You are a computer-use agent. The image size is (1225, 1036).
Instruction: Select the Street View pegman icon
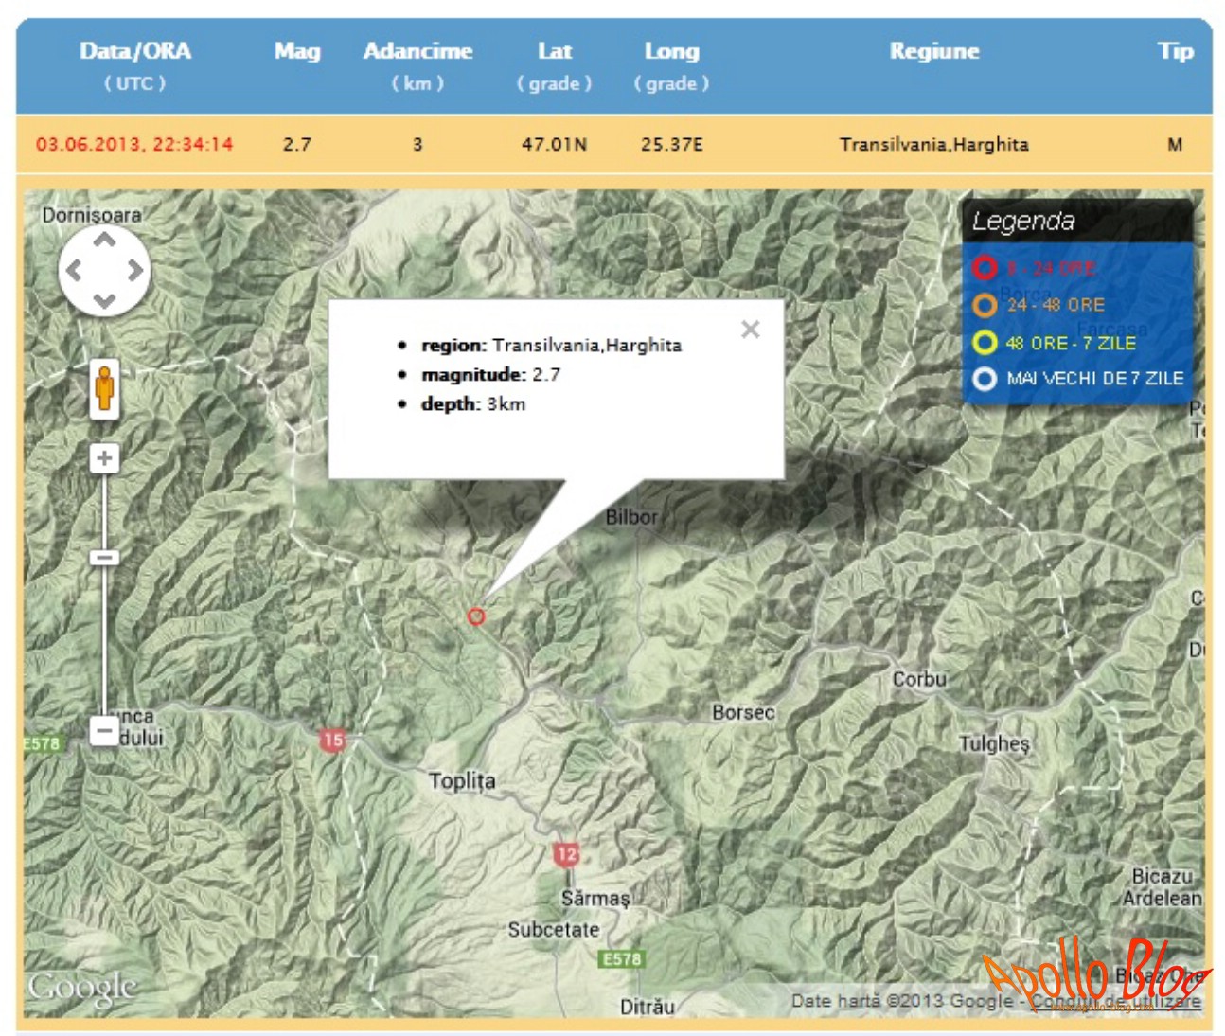tap(104, 388)
